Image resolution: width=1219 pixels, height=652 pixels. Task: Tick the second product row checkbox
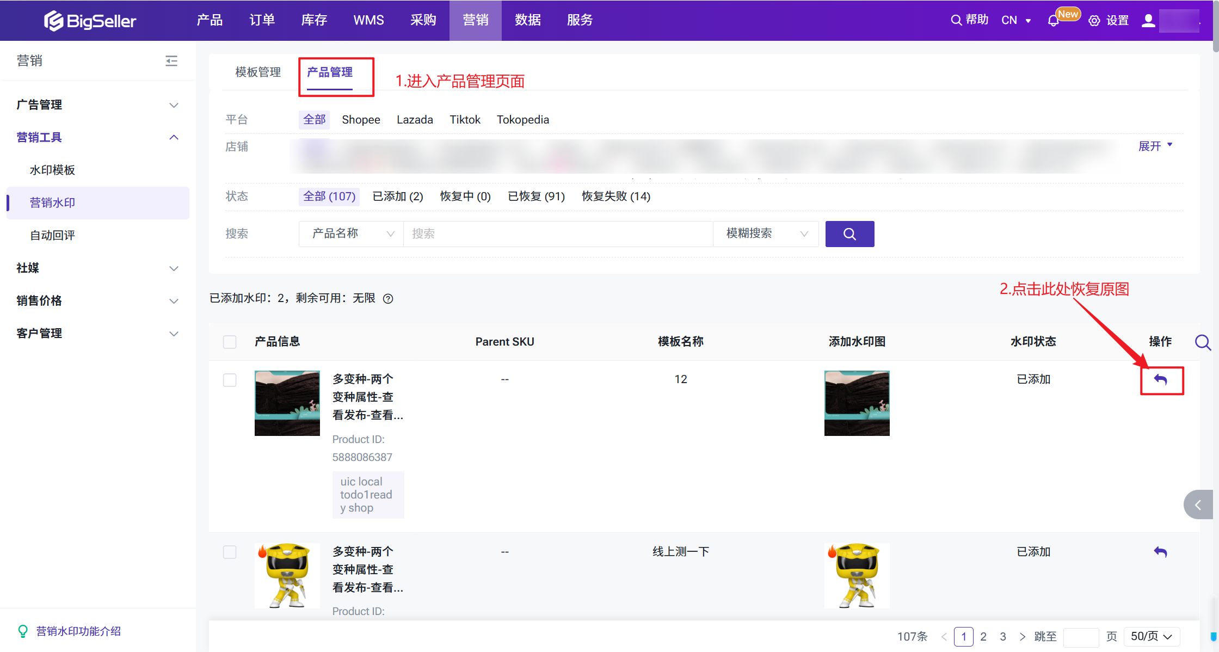(x=230, y=552)
